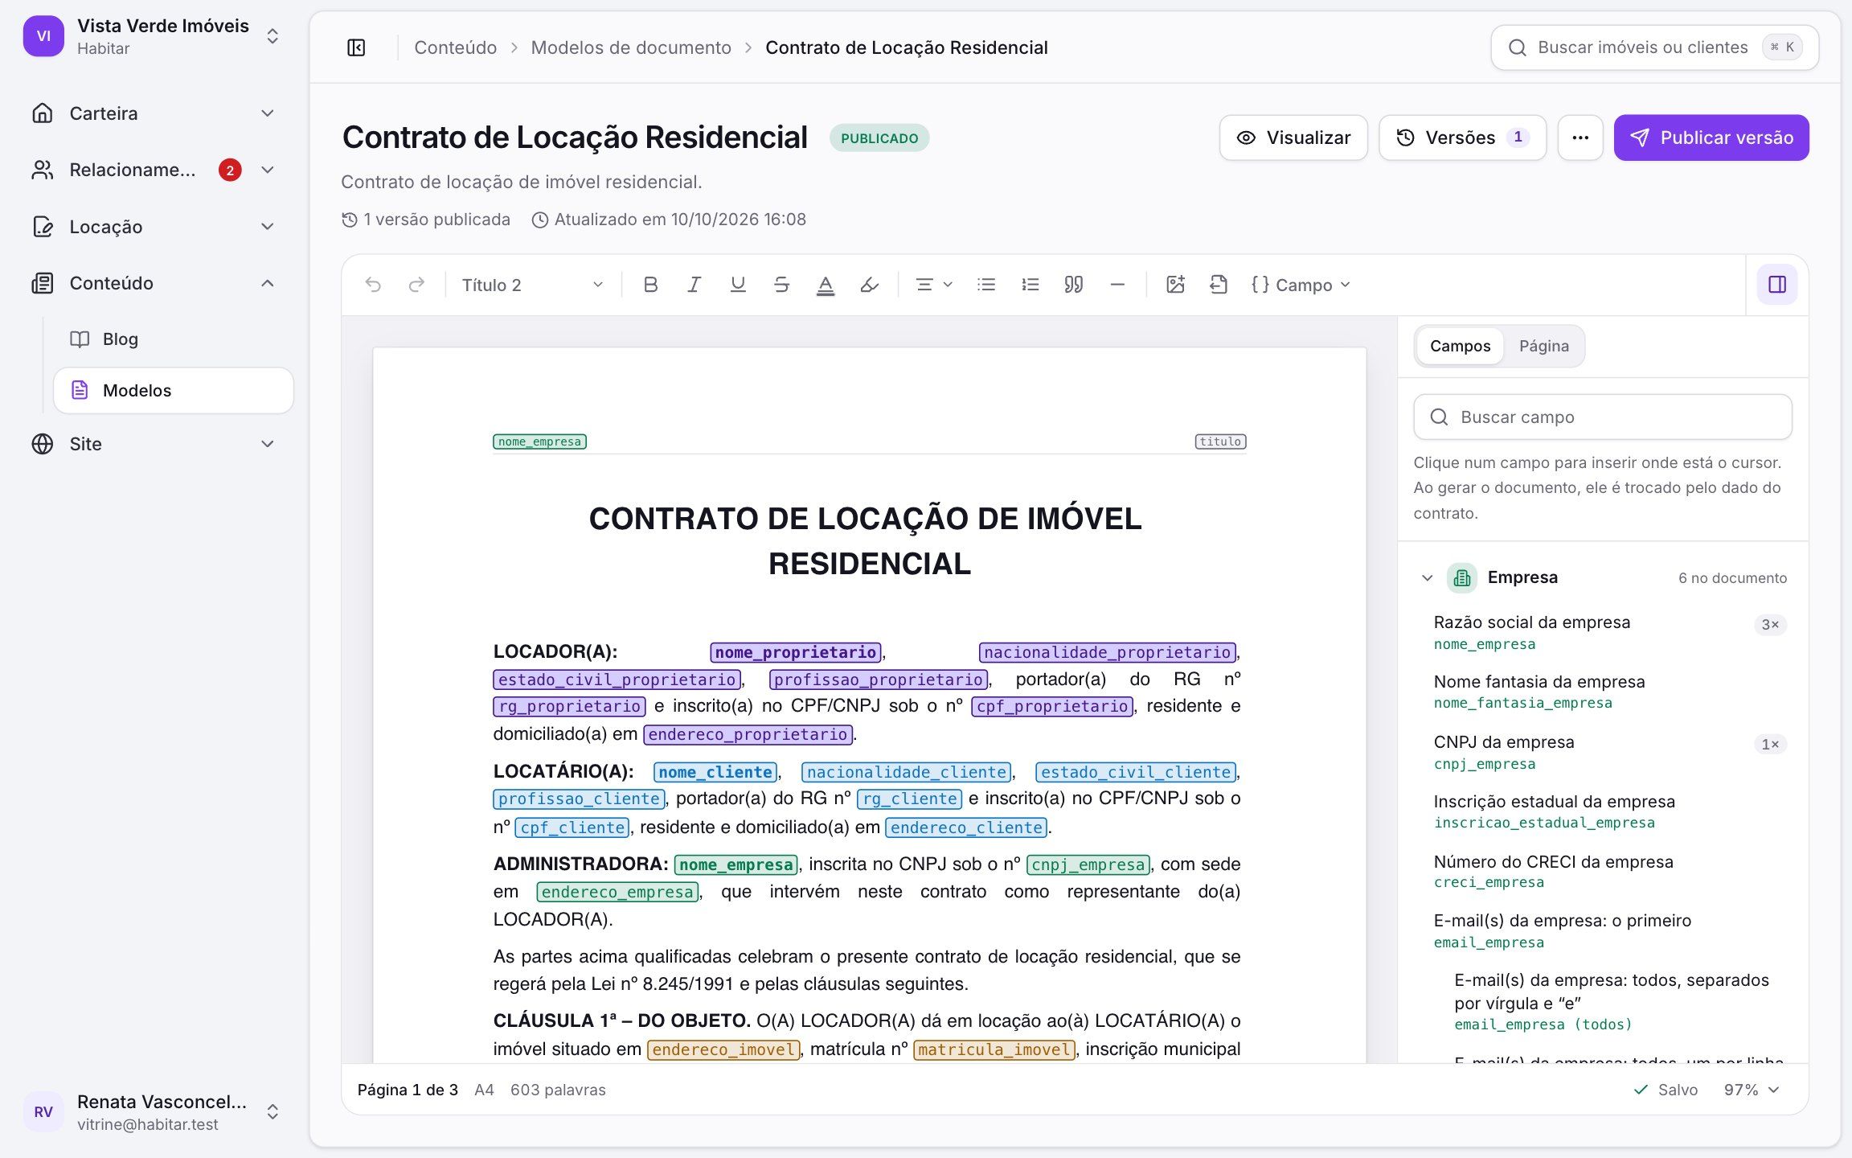Open the 97% zoom dropdown
This screenshot has width=1852, height=1158.
1752,1090
